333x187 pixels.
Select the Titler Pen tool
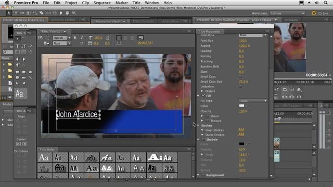[x=18, y=59]
